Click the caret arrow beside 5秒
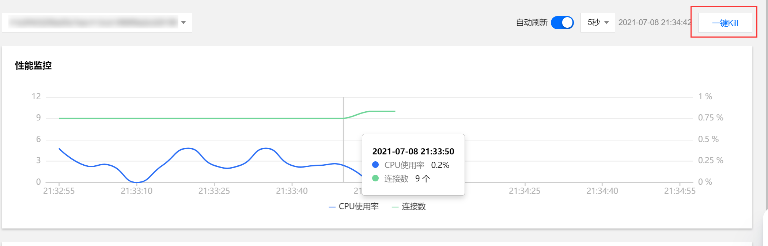This screenshot has height=246, width=768. click(x=606, y=23)
